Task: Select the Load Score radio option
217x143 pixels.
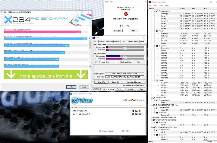Action: pos(100,131)
